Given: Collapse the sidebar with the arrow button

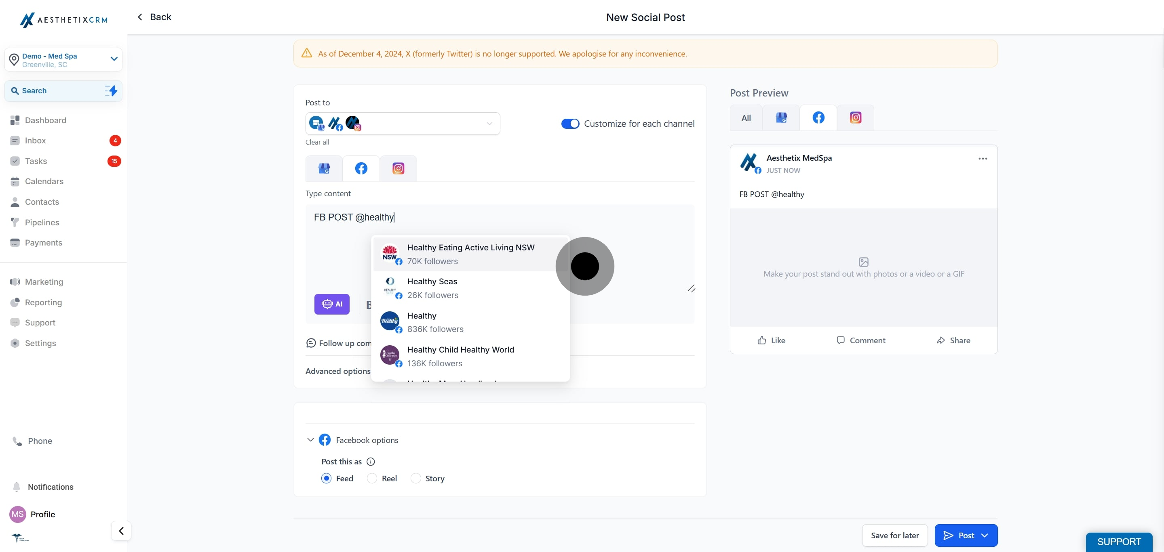Looking at the screenshot, I should coord(121,531).
